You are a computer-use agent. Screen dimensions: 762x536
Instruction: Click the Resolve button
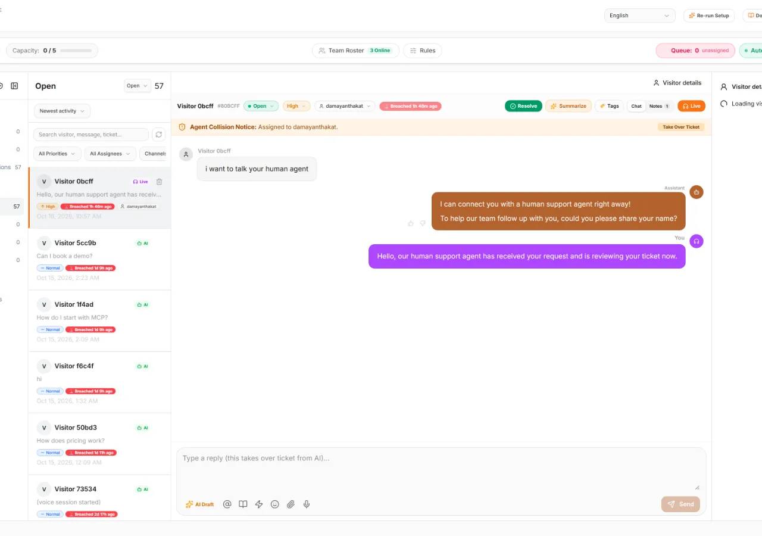[523, 106]
